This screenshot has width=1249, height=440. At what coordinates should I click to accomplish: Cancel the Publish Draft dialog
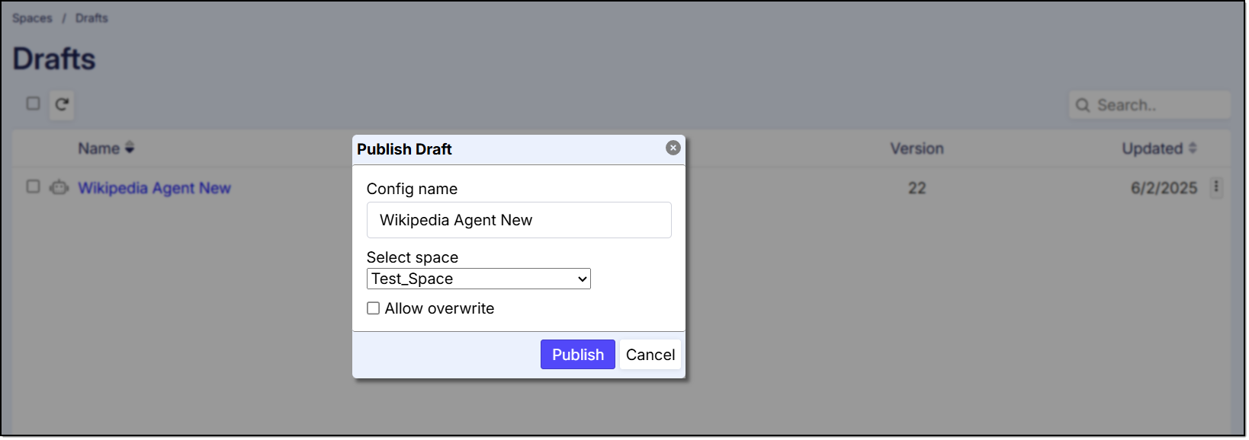click(650, 355)
